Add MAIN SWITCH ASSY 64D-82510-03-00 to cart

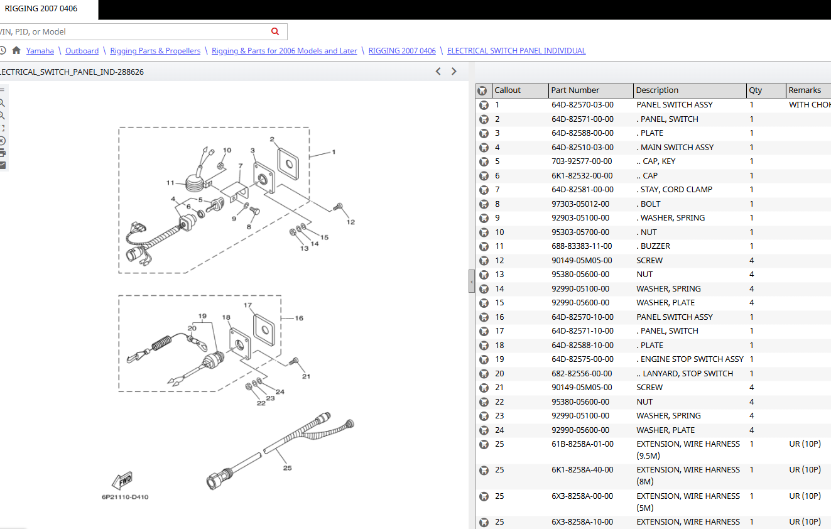[x=484, y=148]
